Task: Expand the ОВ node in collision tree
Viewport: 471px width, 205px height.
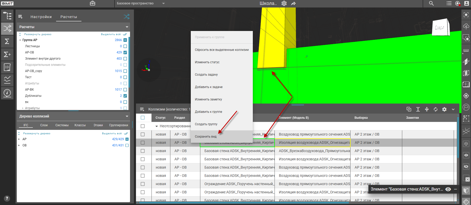Action: tap(19, 145)
